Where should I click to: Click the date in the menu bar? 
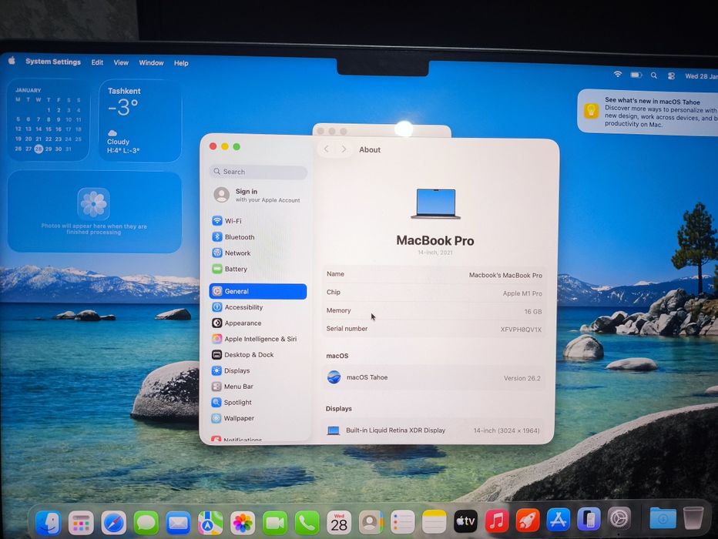[701, 76]
